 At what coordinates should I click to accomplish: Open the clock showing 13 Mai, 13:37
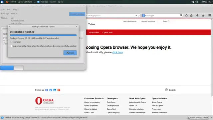click(206, 2)
